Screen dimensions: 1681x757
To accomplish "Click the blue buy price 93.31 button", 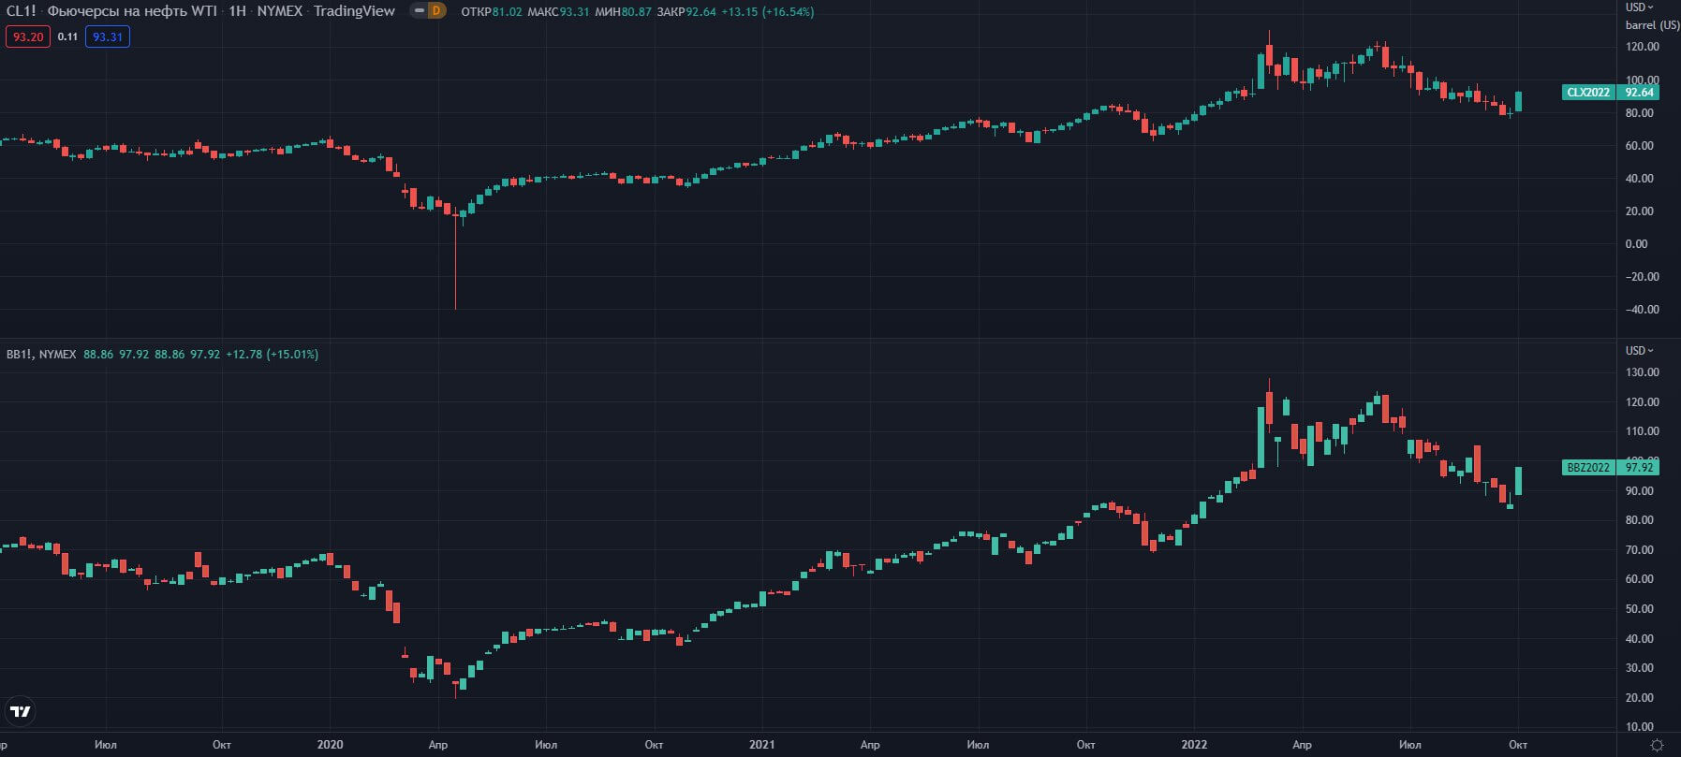I will 108,36.
